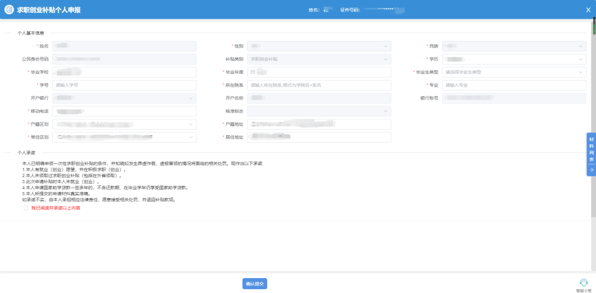Click the arrow on 材料列表 side tab
The image size is (596, 293).
pyautogui.click(x=591, y=170)
